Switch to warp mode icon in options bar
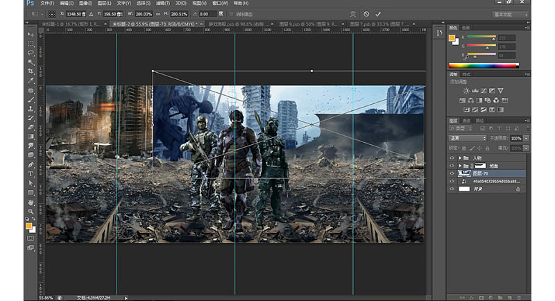This screenshot has width=555, height=301. point(353,14)
